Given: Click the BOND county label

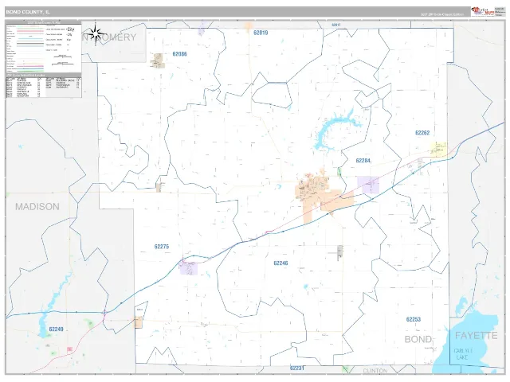Looking at the screenshot, I should tap(418, 340).
